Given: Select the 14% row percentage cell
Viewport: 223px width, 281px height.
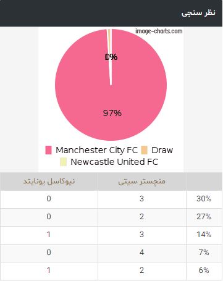Looking at the screenshot, I should [204, 235].
